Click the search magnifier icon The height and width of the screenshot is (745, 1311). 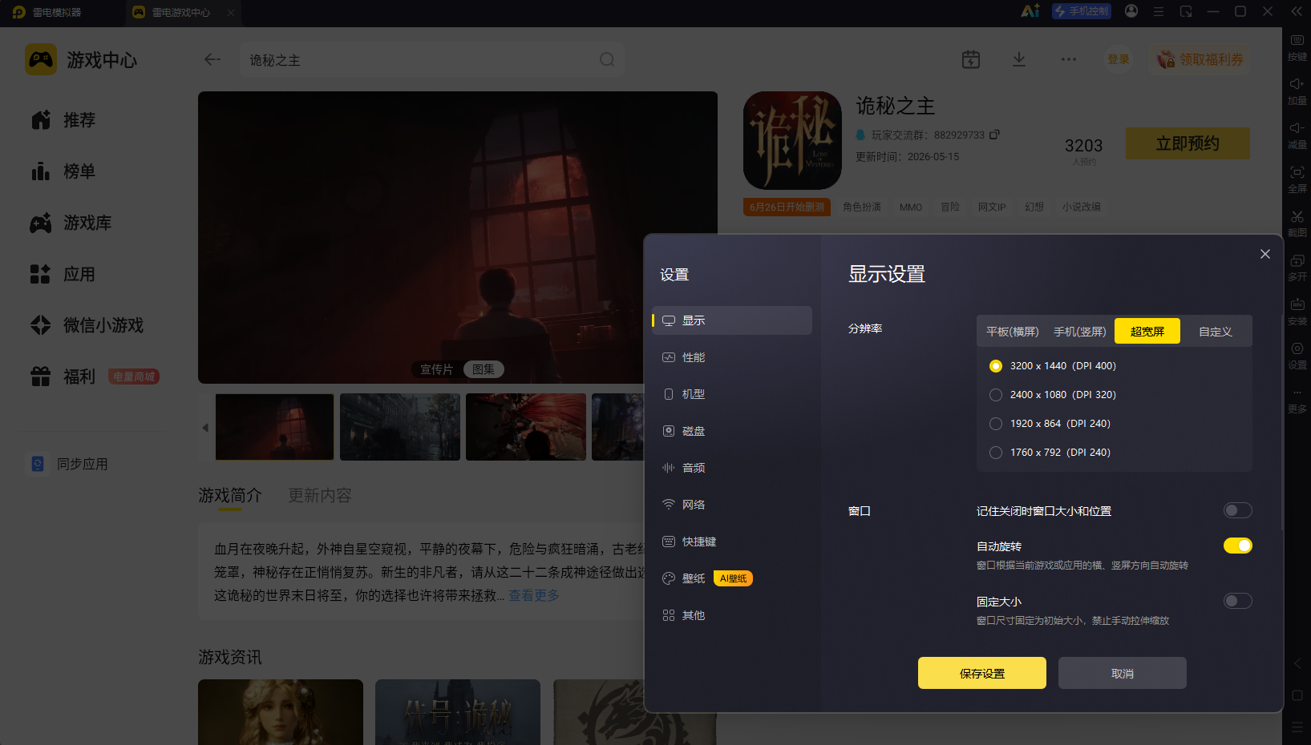tap(607, 59)
